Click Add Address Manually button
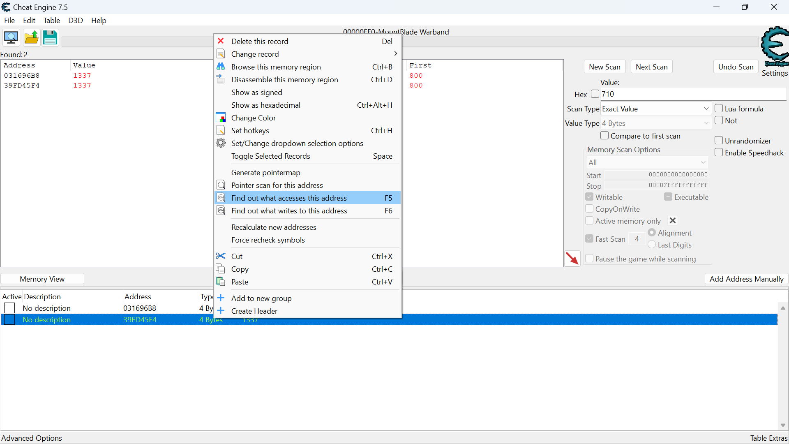789x444 pixels. click(746, 279)
